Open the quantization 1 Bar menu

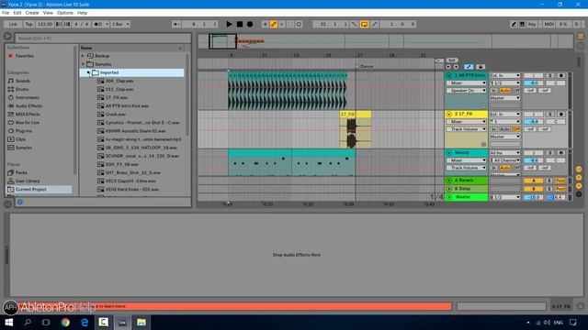pyautogui.click(x=120, y=24)
